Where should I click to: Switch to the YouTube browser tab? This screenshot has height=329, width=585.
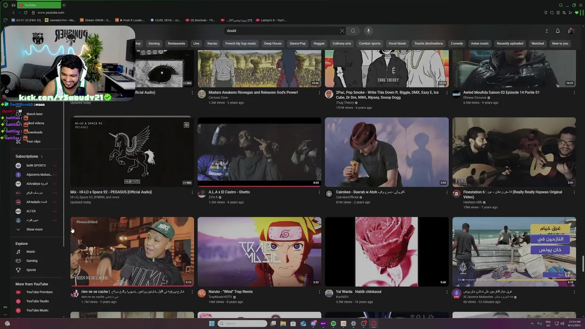click(x=39, y=5)
